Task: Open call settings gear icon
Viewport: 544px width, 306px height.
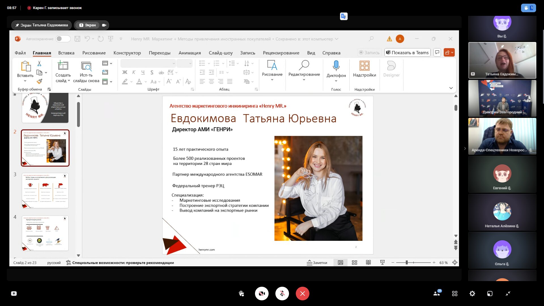Action: [x=472, y=294]
